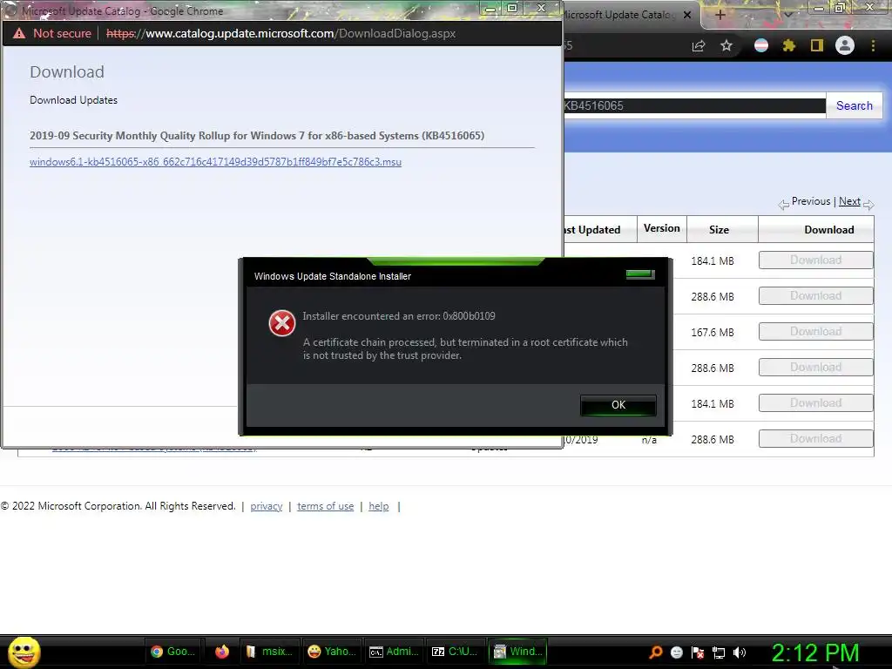Switch to the 7-Zip C:\U... taskbar item
This screenshot has height=669, width=892.
[x=455, y=652]
